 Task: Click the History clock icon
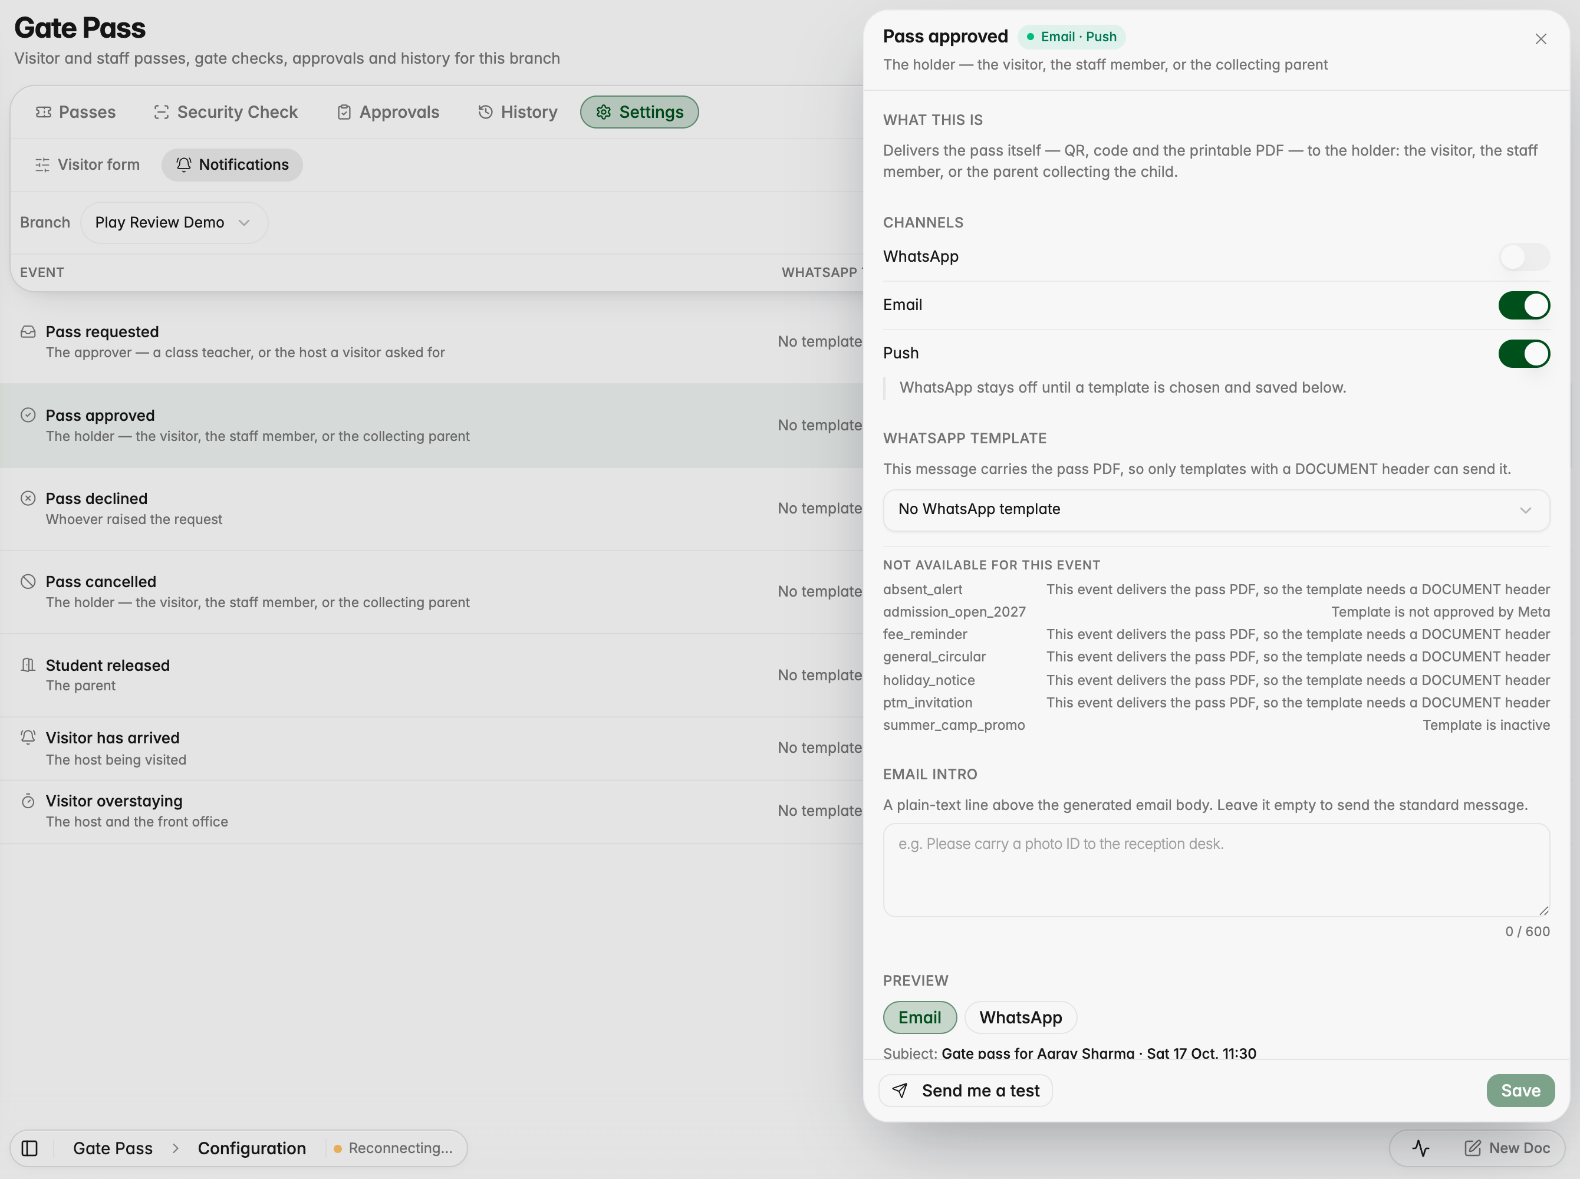pyautogui.click(x=485, y=112)
